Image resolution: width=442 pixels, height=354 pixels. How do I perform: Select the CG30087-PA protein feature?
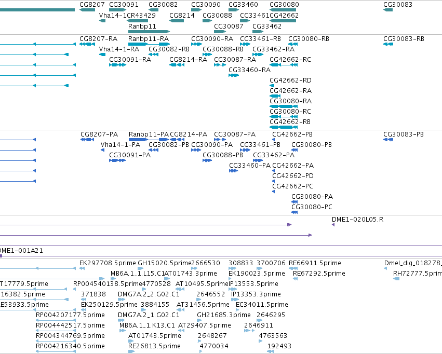click(x=220, y=140)
